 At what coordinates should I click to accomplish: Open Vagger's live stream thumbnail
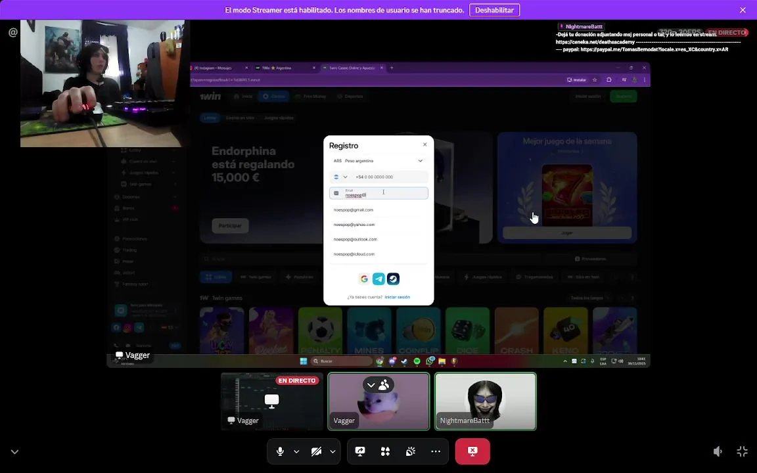(272, 401)
